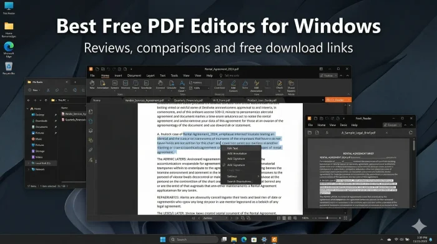Open the Help menu in Foxit_Reader window

click(354, 125)
